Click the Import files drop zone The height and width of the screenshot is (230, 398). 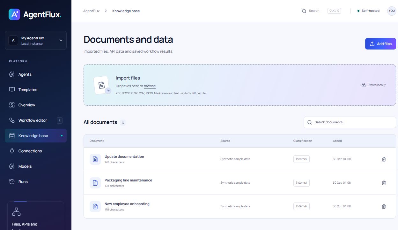coord(240,85)
